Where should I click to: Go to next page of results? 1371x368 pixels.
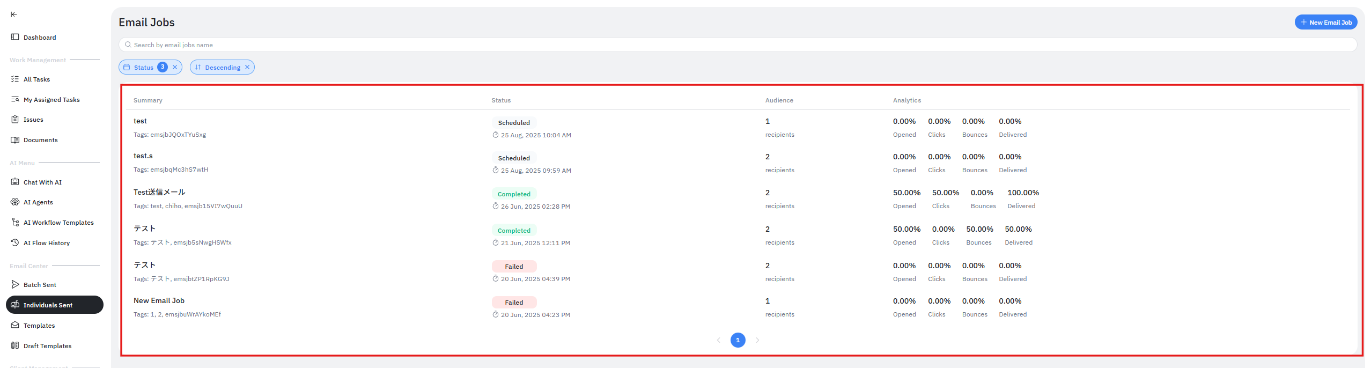click(x=757, y=340)
